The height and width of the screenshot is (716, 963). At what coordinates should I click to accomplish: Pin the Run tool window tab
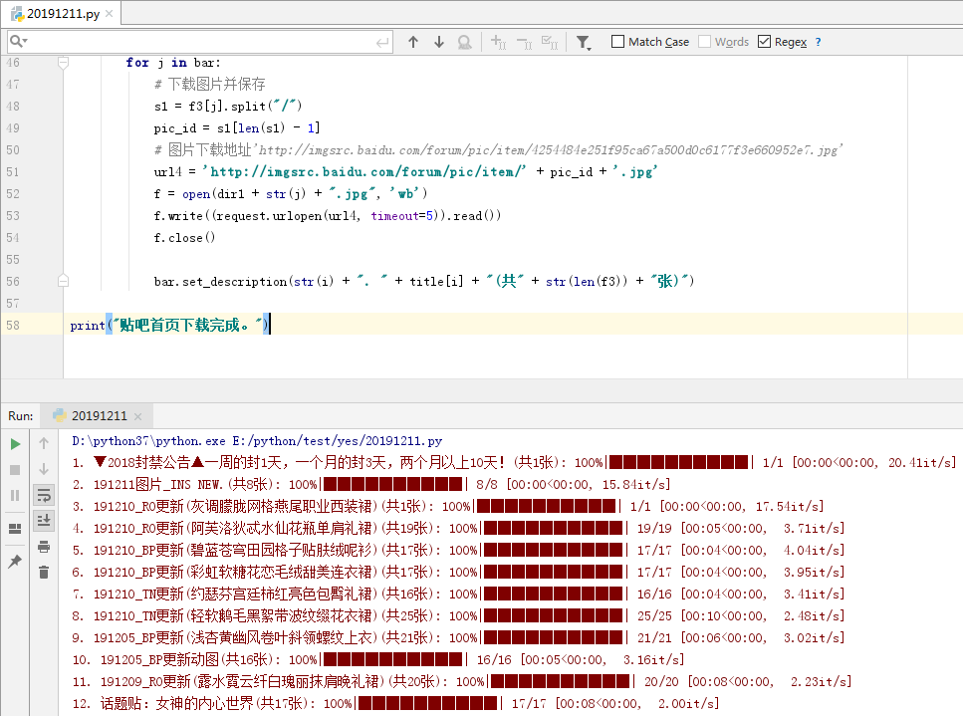16,561
